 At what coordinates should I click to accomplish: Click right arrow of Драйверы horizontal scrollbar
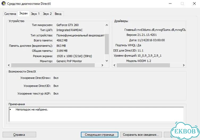pos(184,65)
